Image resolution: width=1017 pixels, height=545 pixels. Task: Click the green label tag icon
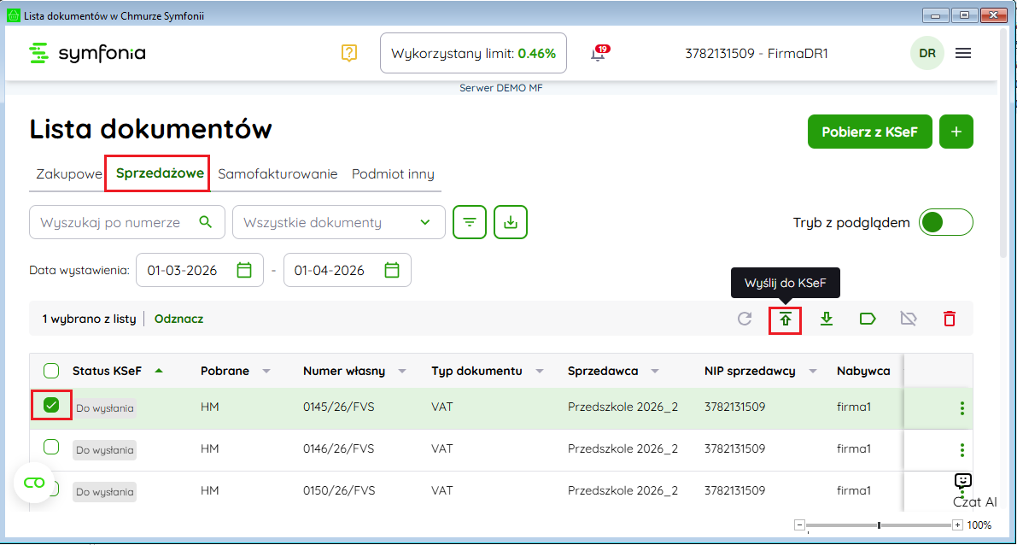click(x=867, y=319)
